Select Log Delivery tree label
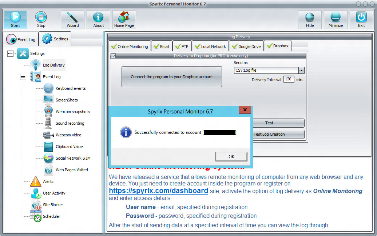The image size is (377, 236). [x=53, y=65]
